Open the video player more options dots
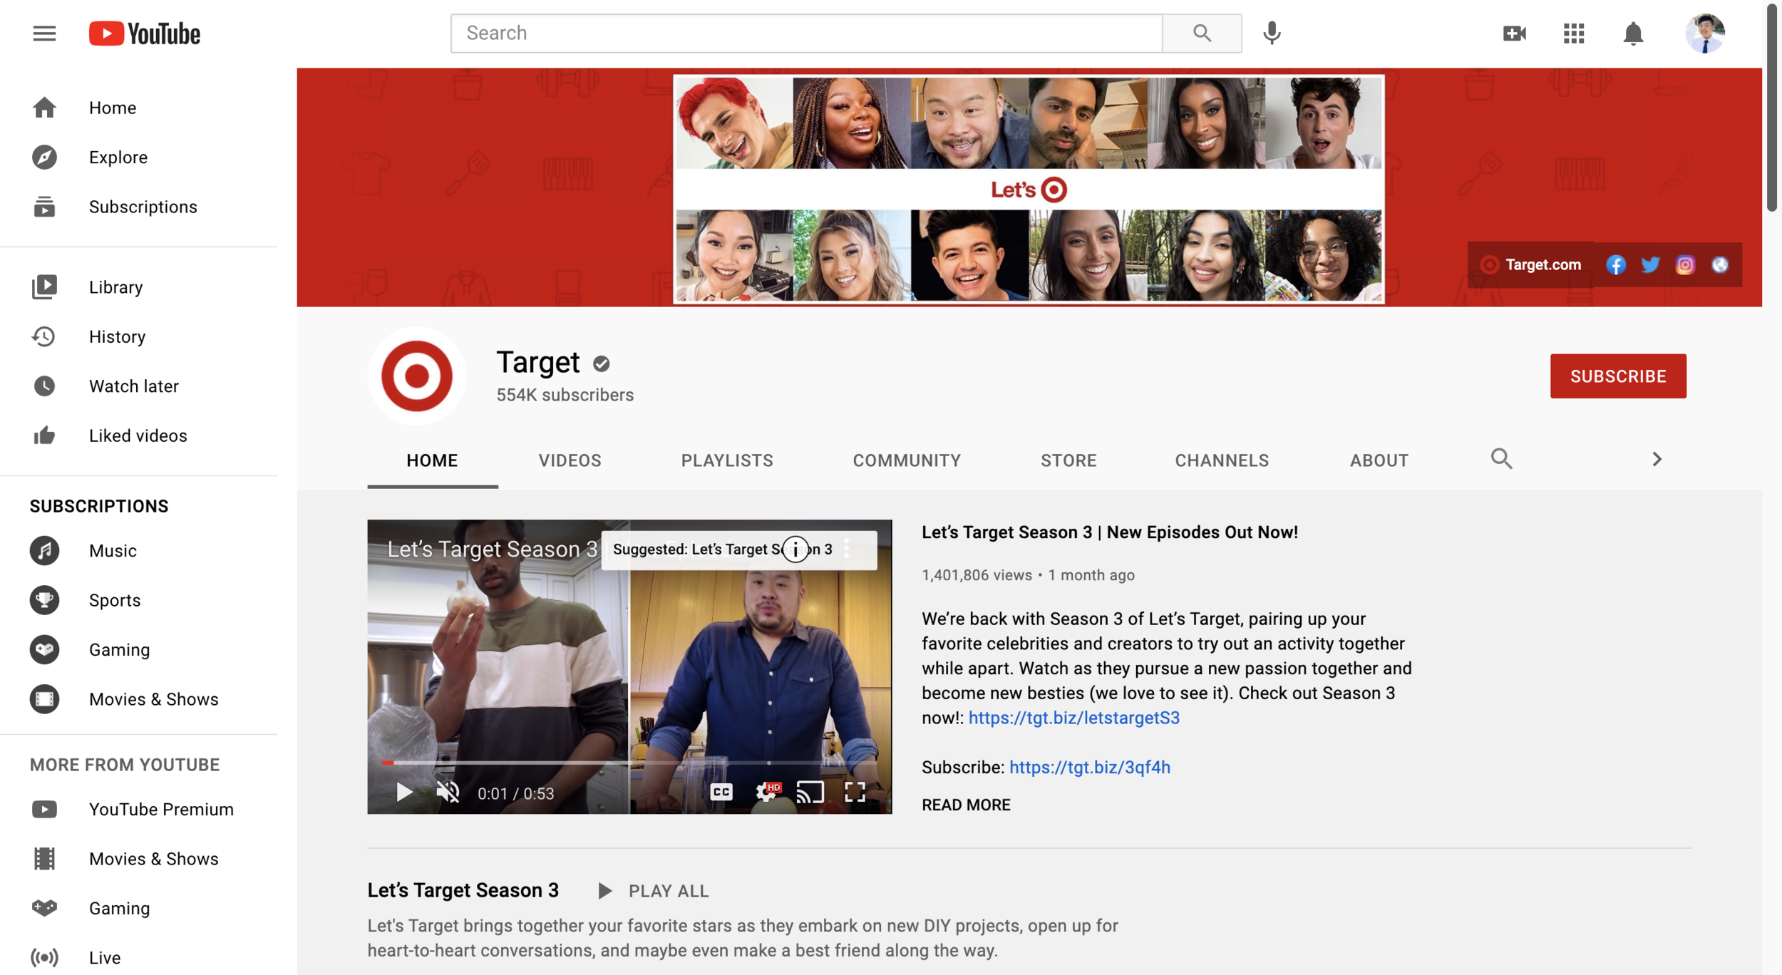 point(846,548)
